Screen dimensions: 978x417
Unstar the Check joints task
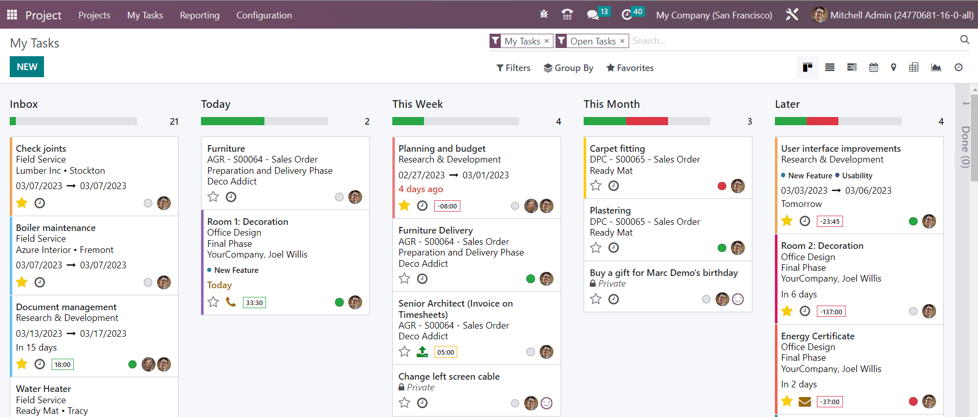coord(22,203)
